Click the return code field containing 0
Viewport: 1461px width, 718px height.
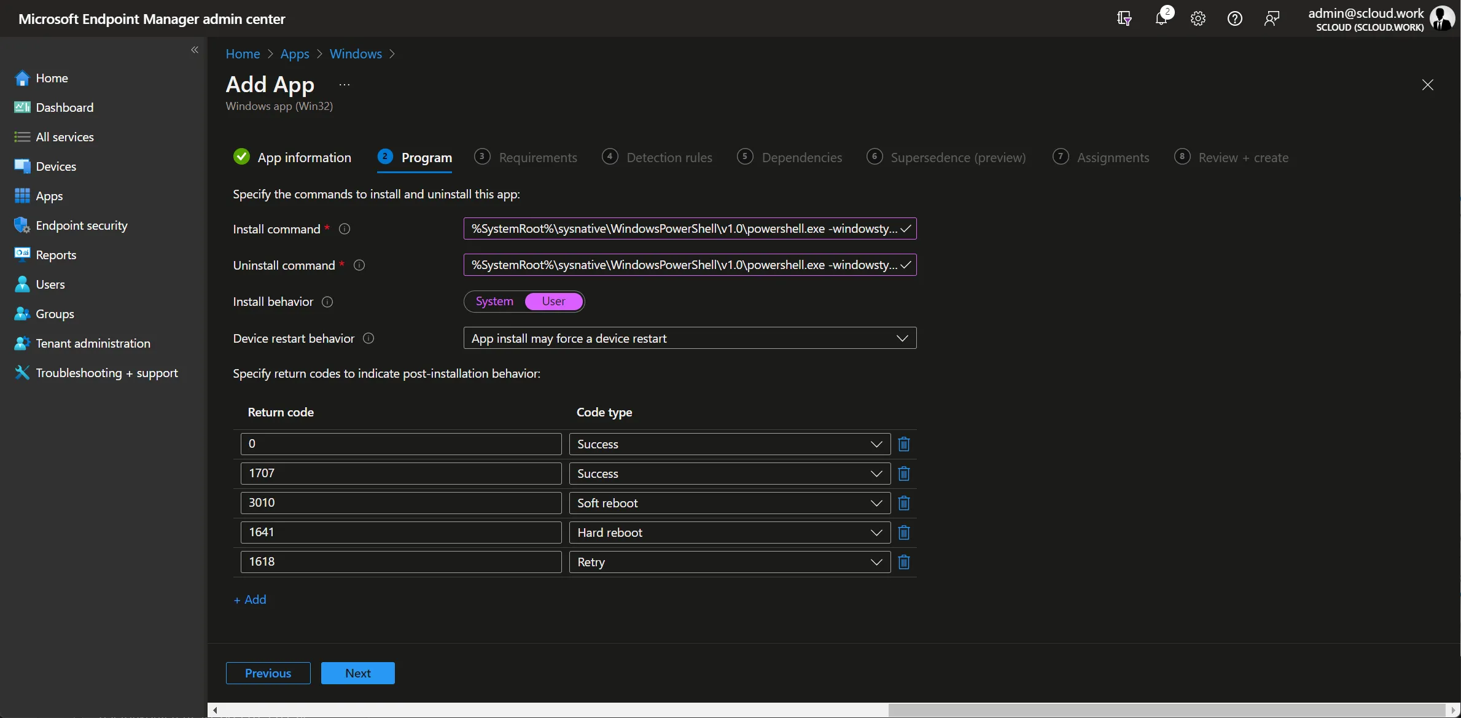(401, 444)
